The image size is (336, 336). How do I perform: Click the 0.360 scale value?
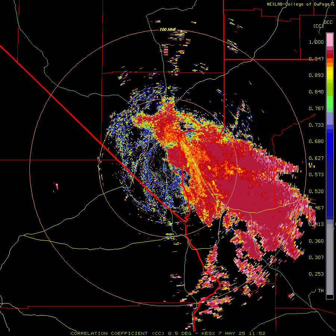point(316,241)
